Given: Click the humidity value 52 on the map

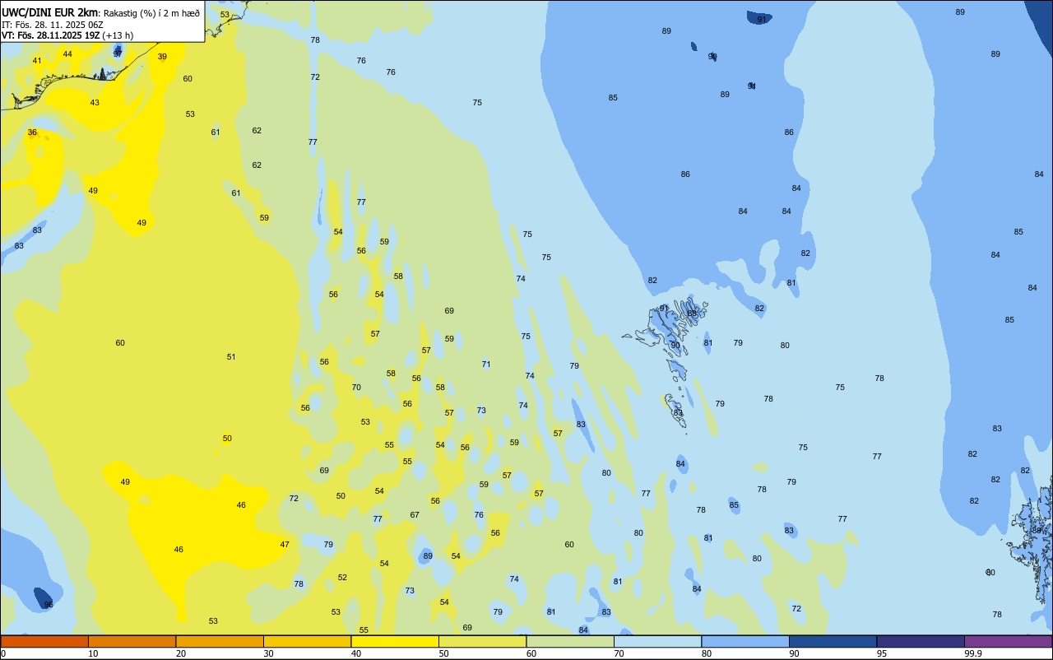Looking at the screenshot, I should click(342, 578).
